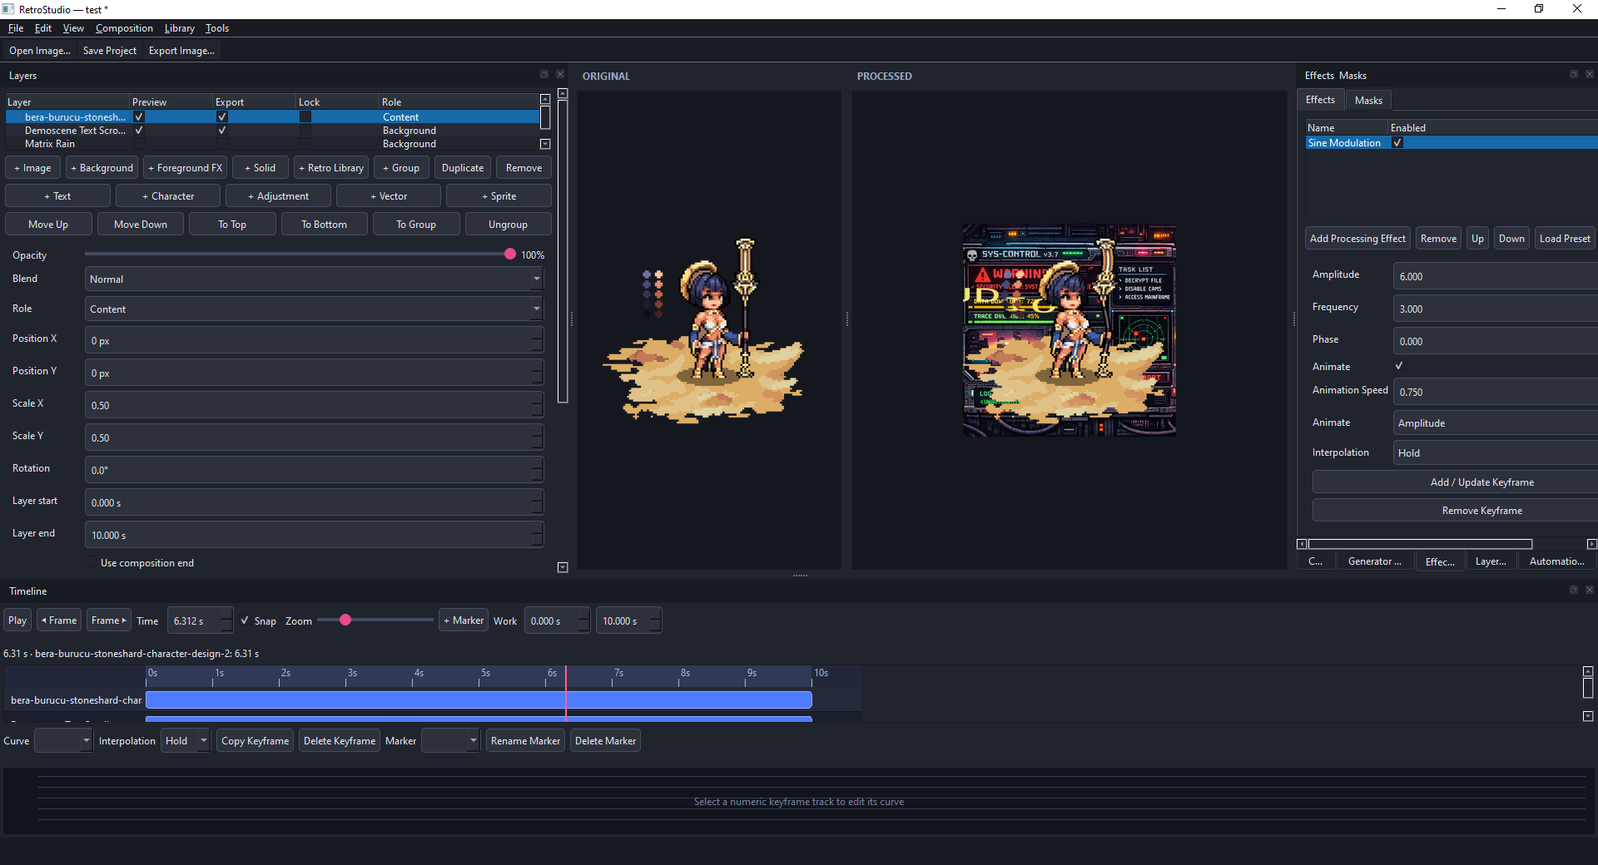Open the File menu
The width and height of the screenshot is (1598, 865).
tap(16, 28)
